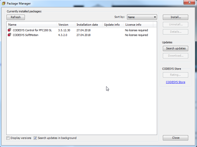The width and height of the screenshot is (197, 147).
Task: Select the CODESYS Control for PFC200 SL row
Action: pyautogui.click(x=32, y=30)
